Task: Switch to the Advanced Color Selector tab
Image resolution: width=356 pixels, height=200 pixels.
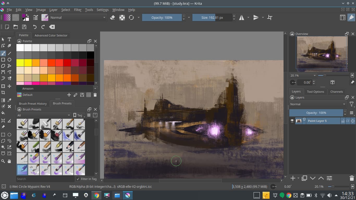Action: (x=51, y=35)
